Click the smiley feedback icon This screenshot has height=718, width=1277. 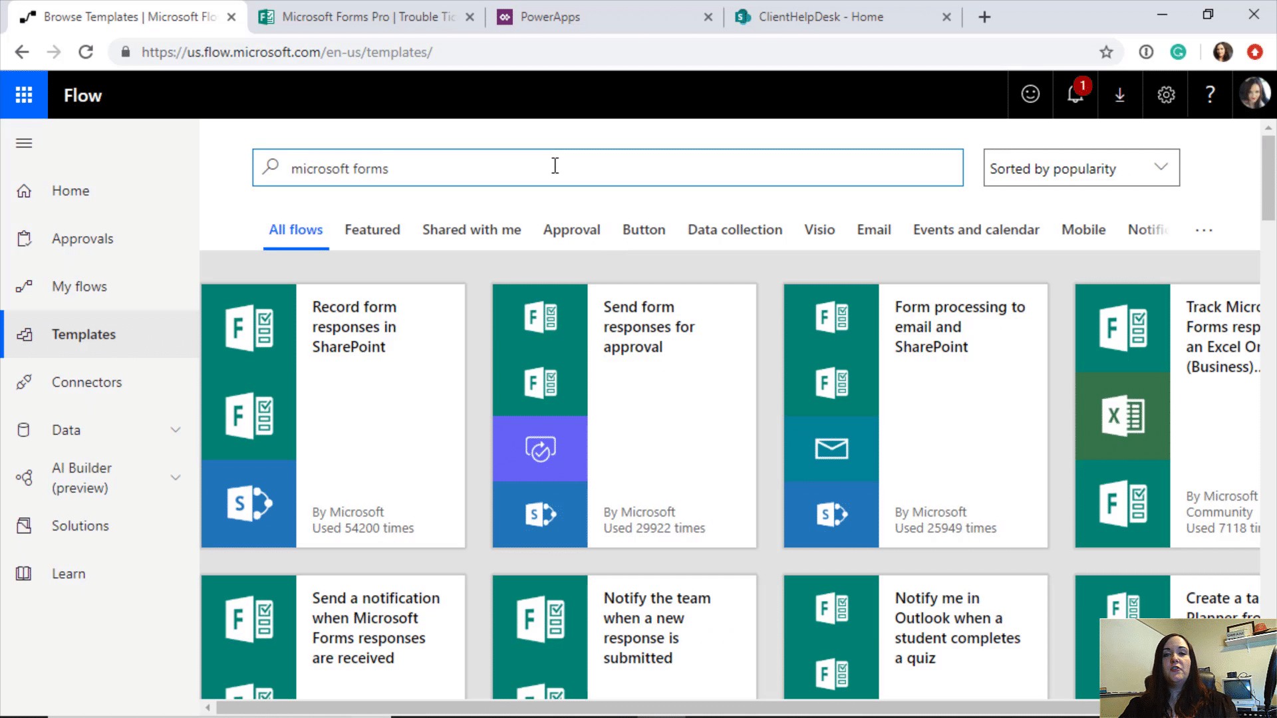coord(1030,94)
